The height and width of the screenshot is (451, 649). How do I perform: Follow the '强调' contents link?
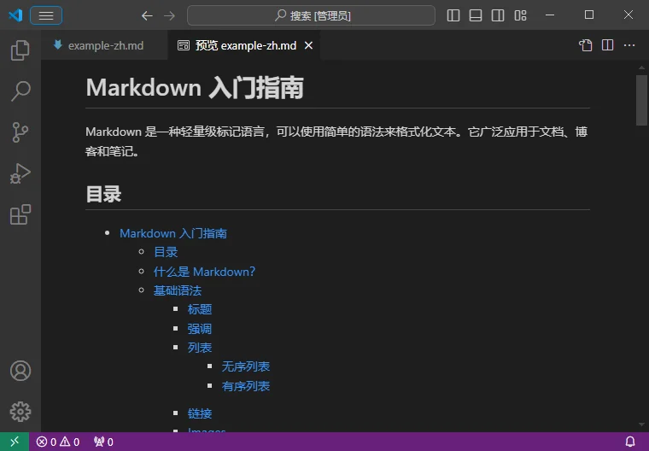point(200,329)
